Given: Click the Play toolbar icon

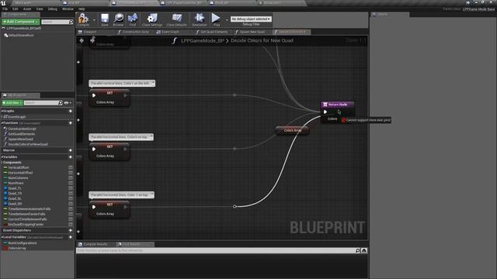Looking at the screenshot, I should point(216,19).
